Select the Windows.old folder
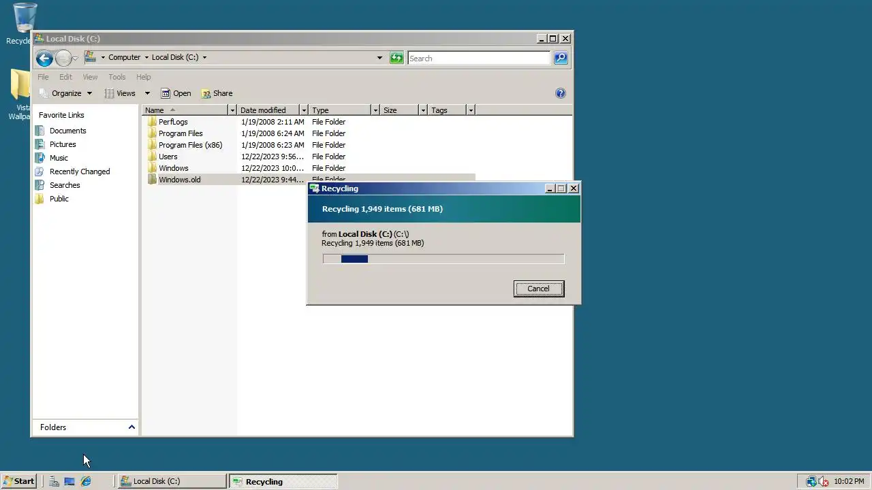The height and width of the screenshot is (490, 872). pos(179,180)
